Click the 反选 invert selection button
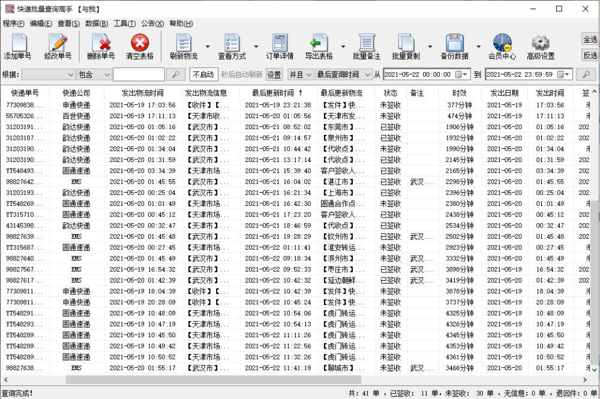Screen dimensions: 600x399 tap(590, 55)
